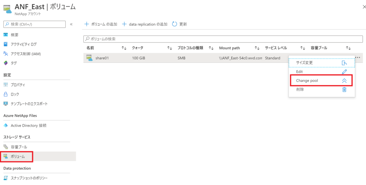Click the snapshot policy icon
This screenshot has width=366, height=185.
click(6, 178)
